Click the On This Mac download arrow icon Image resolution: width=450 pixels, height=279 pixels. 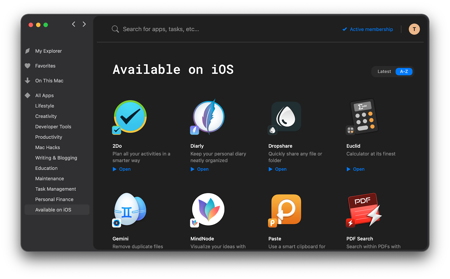(x=28, y=81)
